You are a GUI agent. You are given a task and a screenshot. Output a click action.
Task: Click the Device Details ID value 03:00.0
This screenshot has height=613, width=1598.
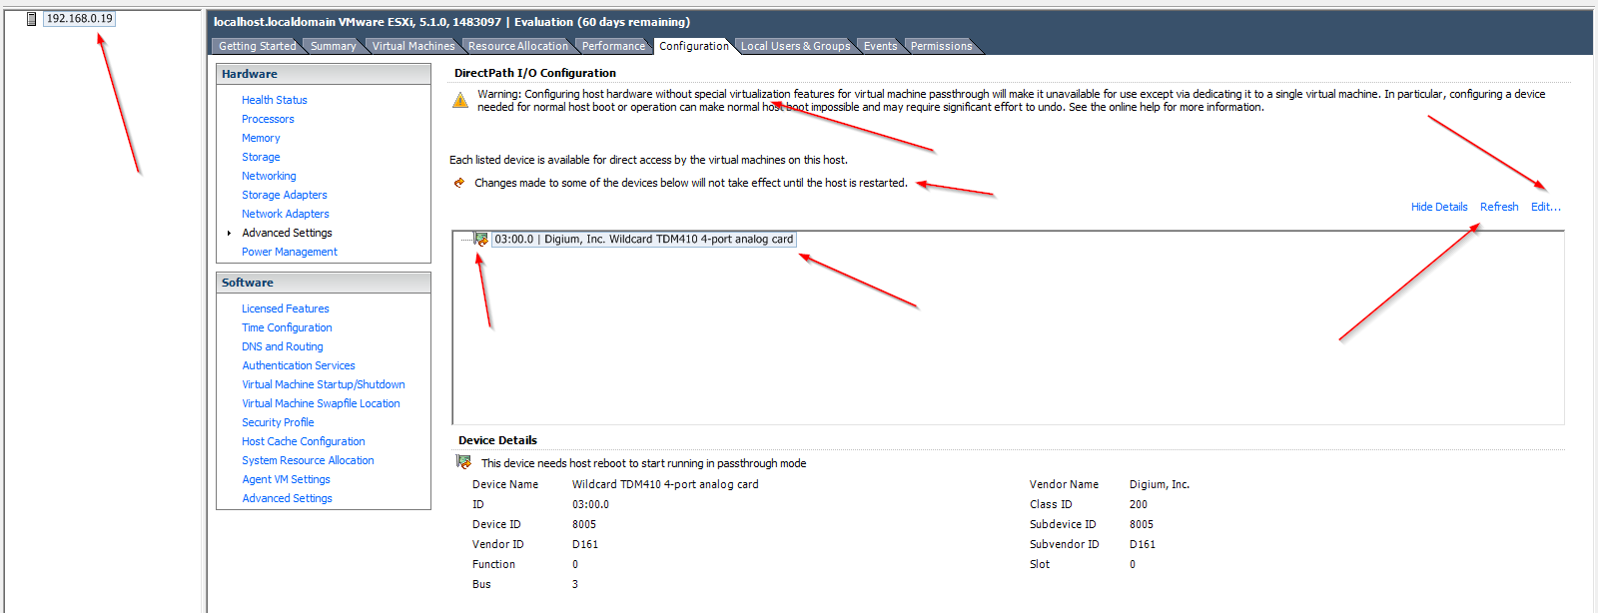pos(590,504)
